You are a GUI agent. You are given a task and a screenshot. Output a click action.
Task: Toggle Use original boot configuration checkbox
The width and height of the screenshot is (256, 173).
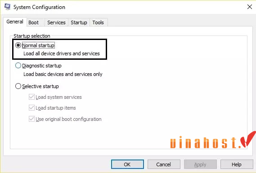pos(31,119)
